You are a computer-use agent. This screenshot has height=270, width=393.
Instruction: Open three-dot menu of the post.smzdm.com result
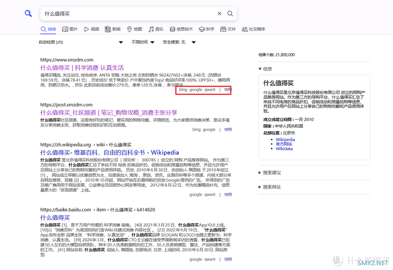(x=220, y=130)
